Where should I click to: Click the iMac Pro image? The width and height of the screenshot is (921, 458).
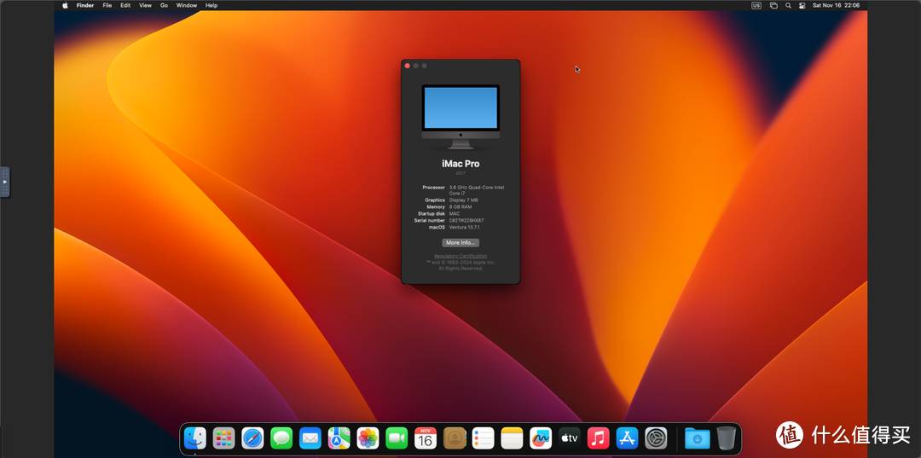[460, 117]
